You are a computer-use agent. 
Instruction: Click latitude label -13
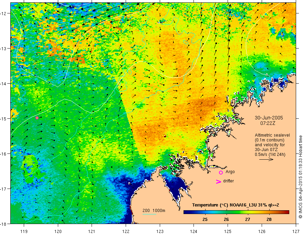point(4,49)
